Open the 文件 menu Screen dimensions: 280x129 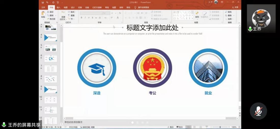(43, 7)
